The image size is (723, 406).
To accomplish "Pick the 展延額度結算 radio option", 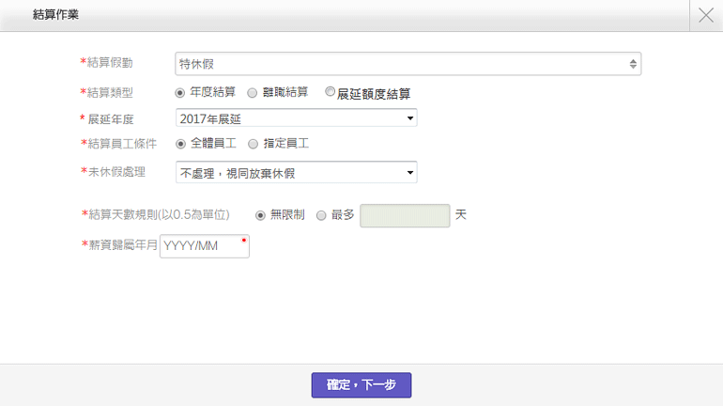I will coord(330,92).
